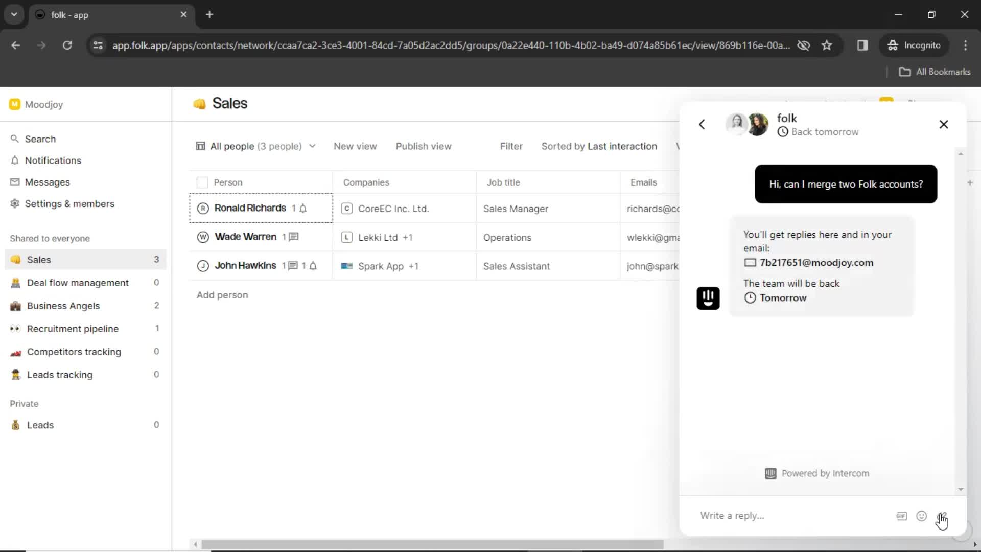Click the Intercom bot avatar icon

pos(708,298)
